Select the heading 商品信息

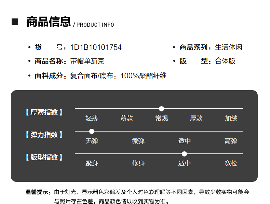click(49, 22)
